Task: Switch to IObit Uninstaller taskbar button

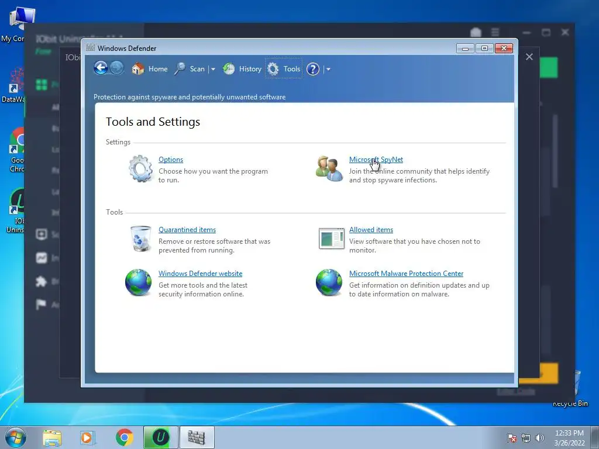Action: (161, 437)
